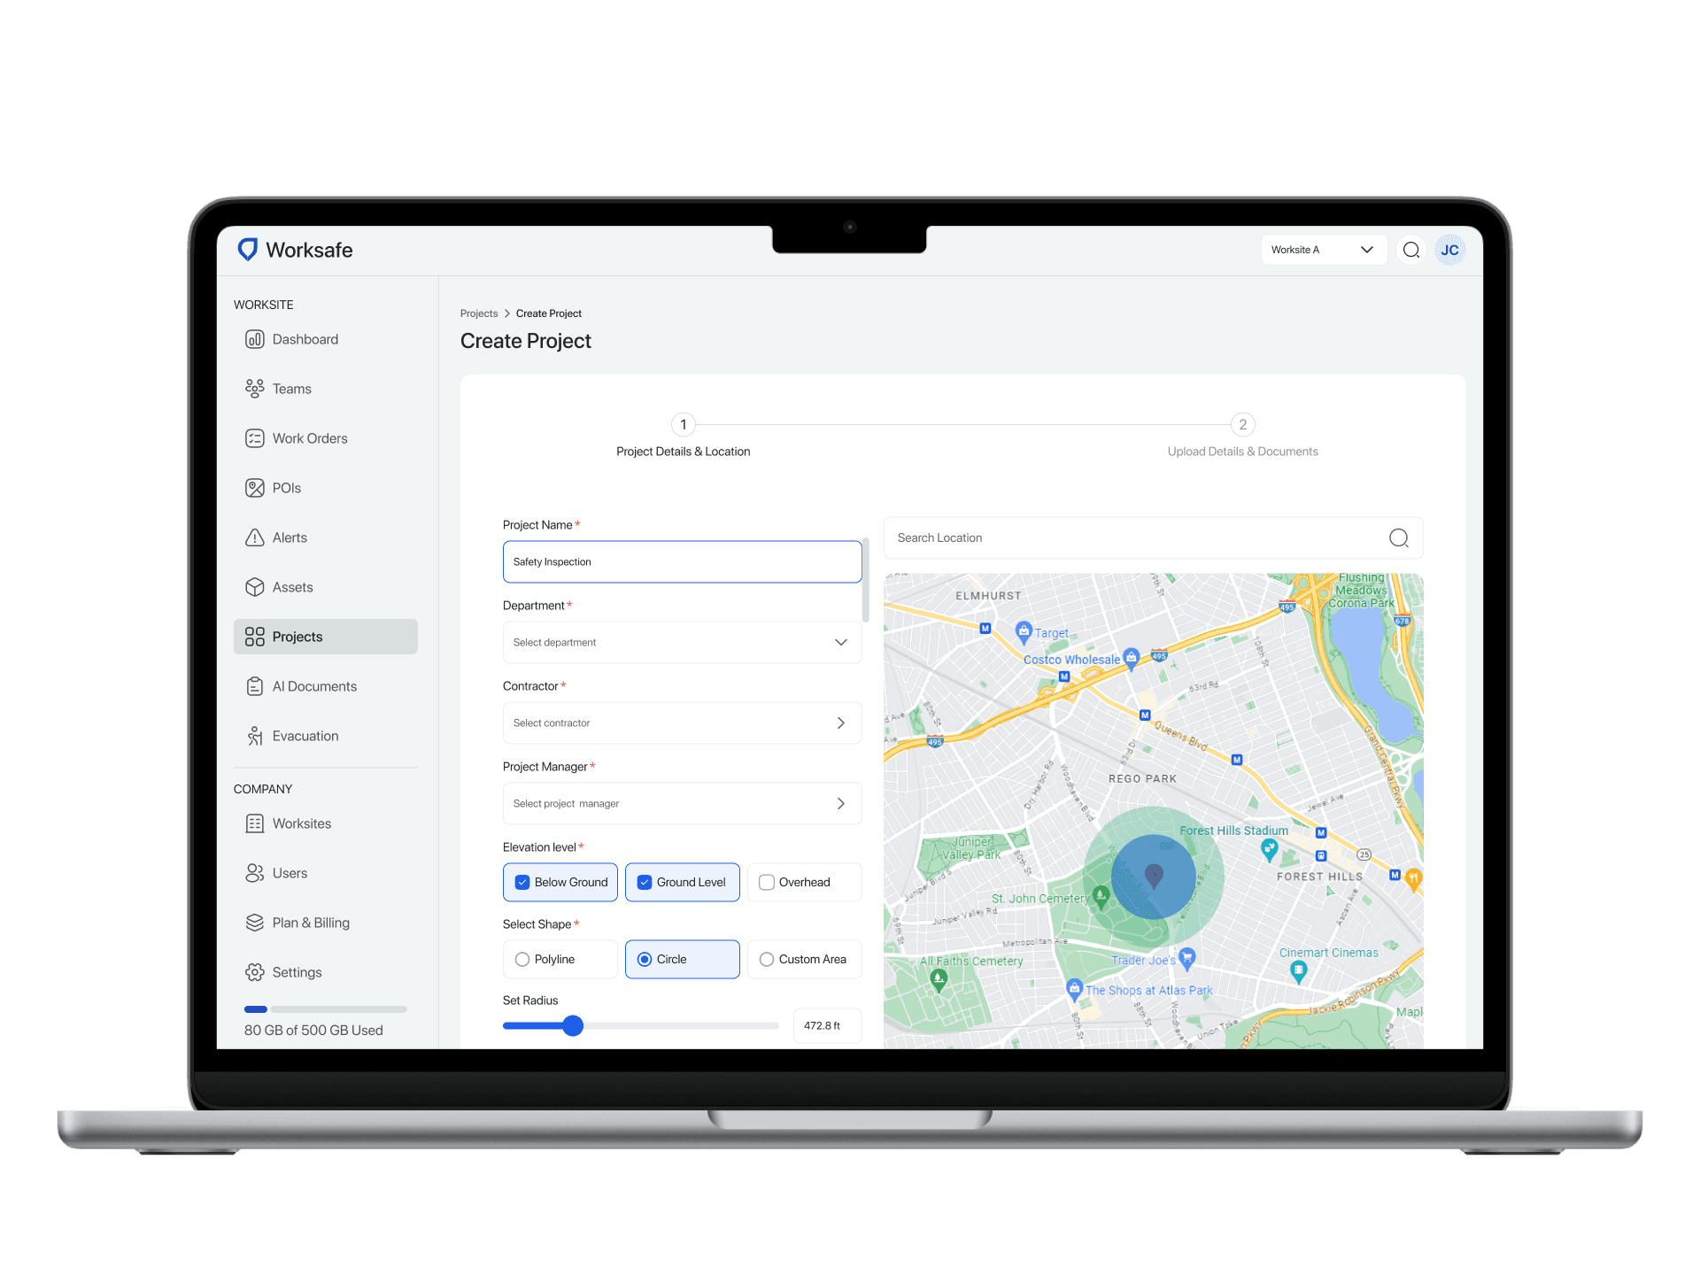Viewport: 1700px width, 1275px height.
Task: Open search with the header magnifier icon
Action: (1411, 250)
